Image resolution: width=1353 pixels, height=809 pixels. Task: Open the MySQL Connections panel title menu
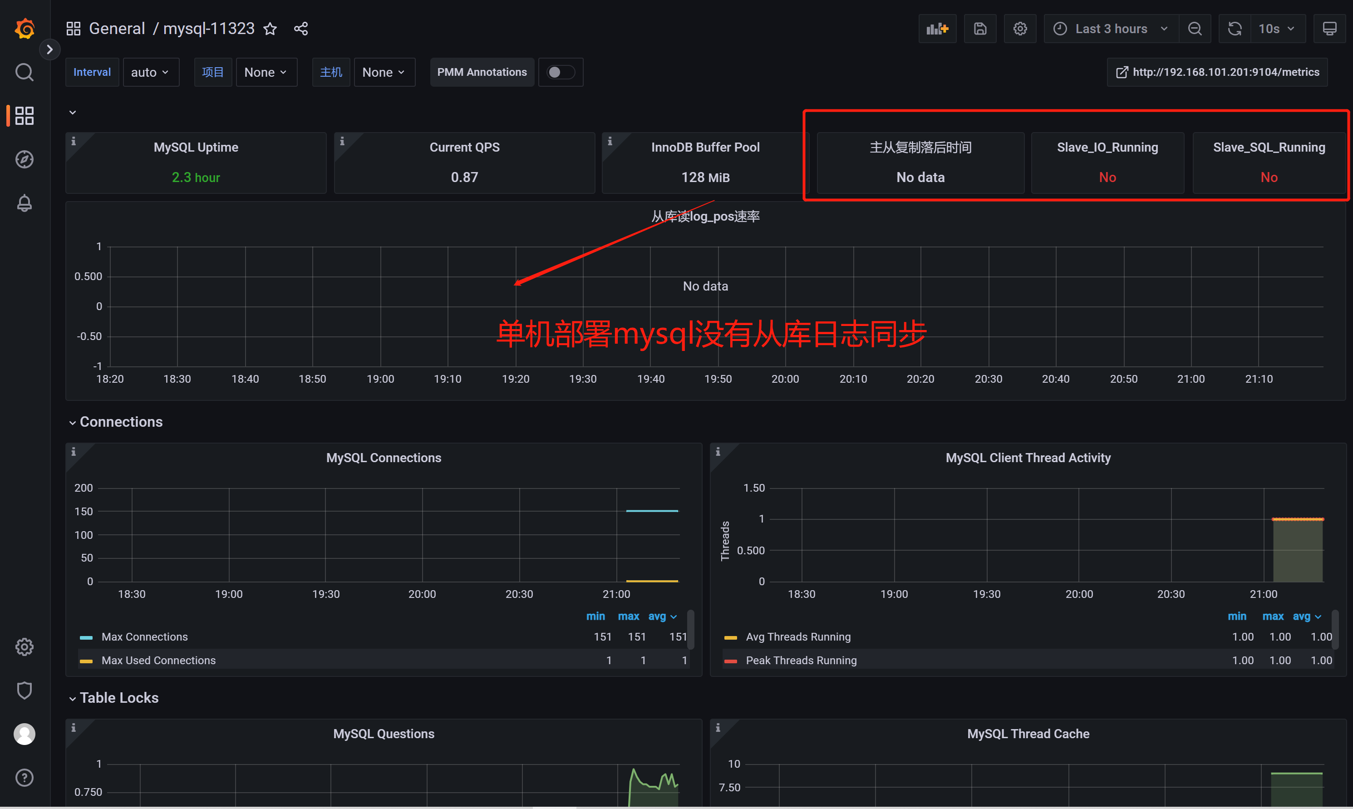click(x=384, y=458)
